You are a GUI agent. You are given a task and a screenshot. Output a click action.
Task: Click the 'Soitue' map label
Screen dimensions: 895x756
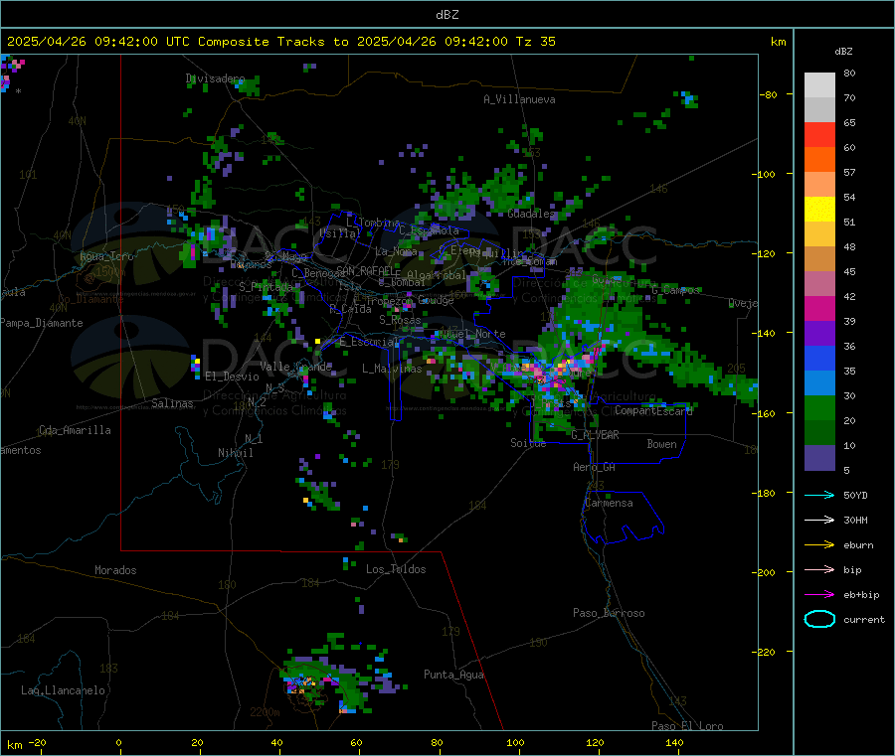(528, 443)
